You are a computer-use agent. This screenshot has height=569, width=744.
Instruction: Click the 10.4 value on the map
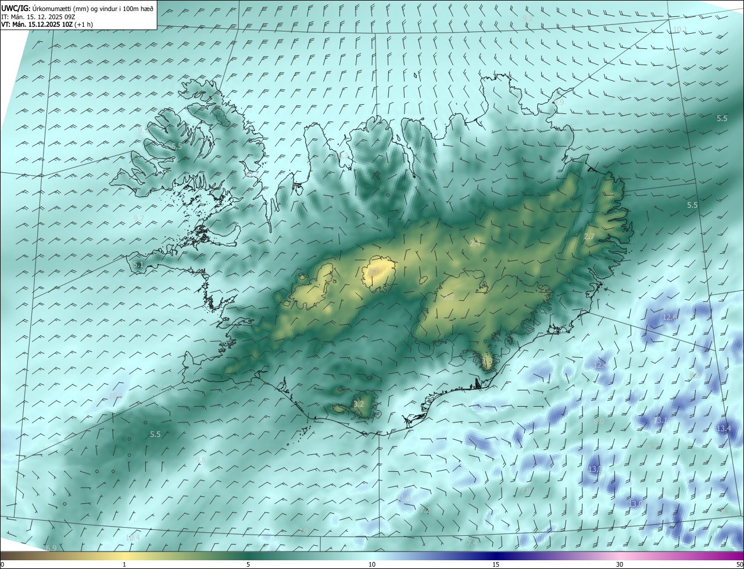click(133, 538)
